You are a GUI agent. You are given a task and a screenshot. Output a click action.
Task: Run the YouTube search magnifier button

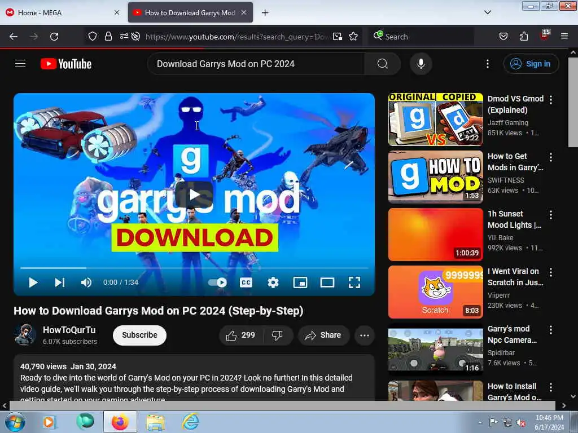tap(383, 64)
